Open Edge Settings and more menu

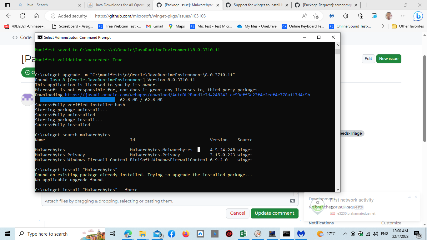tap(403, 16)
